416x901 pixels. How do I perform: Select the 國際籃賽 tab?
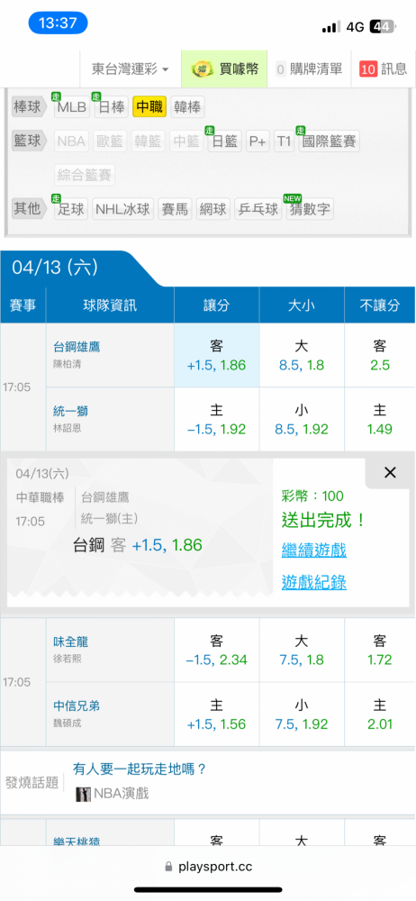(x=329, y=141)
